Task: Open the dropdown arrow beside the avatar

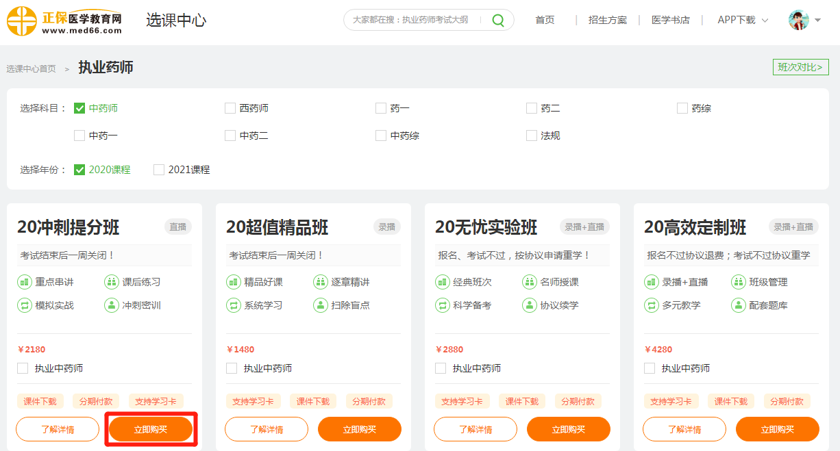Action: [x=817, y=21]
